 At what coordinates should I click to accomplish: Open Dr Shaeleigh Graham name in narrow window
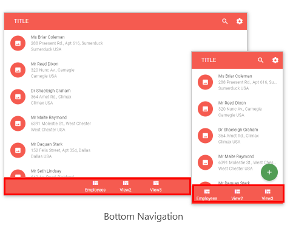pyautogui.click(x=238, y=130)
